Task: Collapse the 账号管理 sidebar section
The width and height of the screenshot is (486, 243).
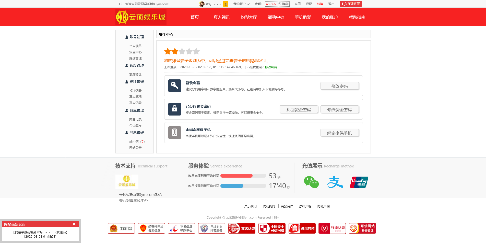Action: pyautogui.click(x=135, y=37)
